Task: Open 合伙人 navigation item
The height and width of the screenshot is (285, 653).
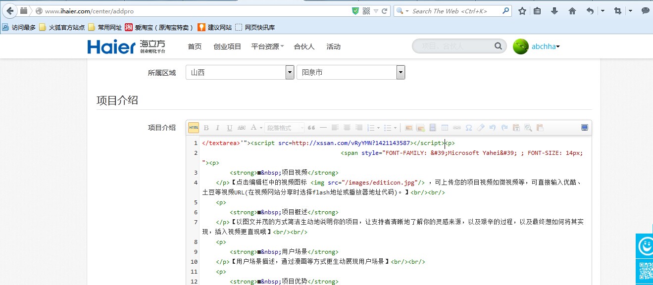Action: 304,47
